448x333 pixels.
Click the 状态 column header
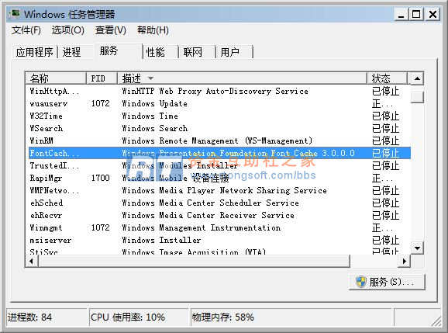coord(387,78)
